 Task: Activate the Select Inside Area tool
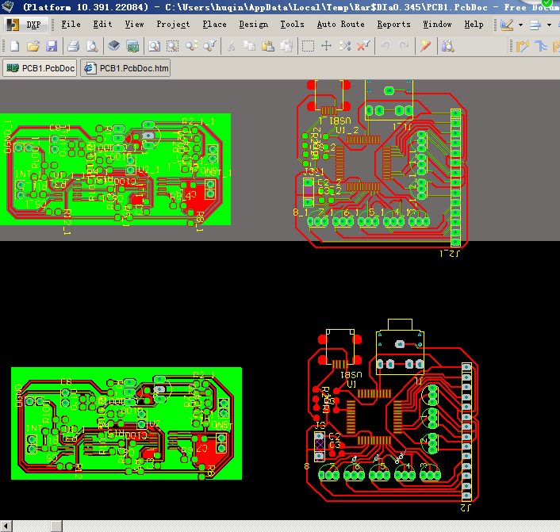pos(308,46)
